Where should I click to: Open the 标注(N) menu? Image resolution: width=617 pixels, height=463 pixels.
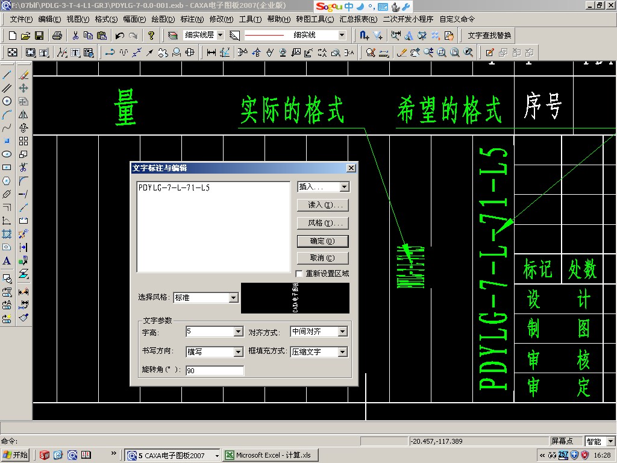click(x=192, y=19)
